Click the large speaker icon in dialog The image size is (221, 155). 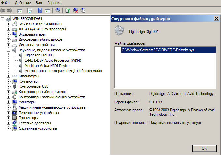click(x=119, y=30)
